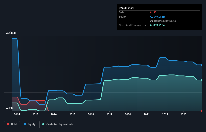Click the AU$80m y-axis label
This screenshot has width=206, height=132.
(11, 33)
